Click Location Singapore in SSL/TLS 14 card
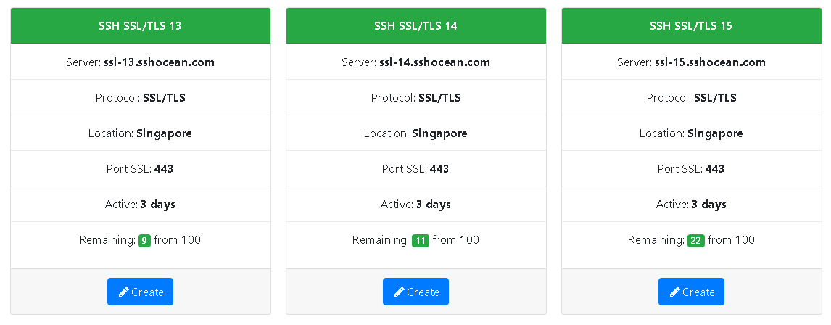The width and height of the screenshot is (831, 325). (x=416, y=133)
